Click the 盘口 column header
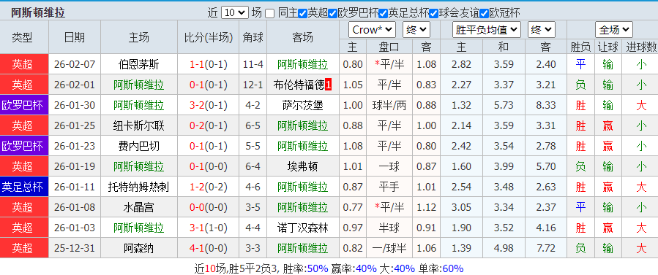 pos(389,47)
